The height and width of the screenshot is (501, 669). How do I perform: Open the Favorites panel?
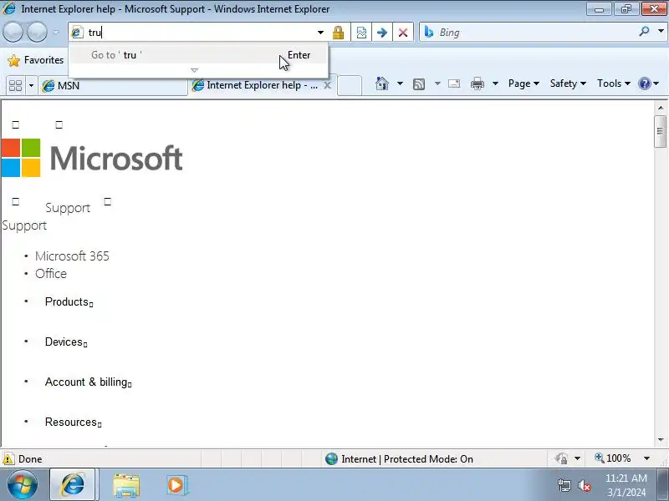(x=36, y=60)
